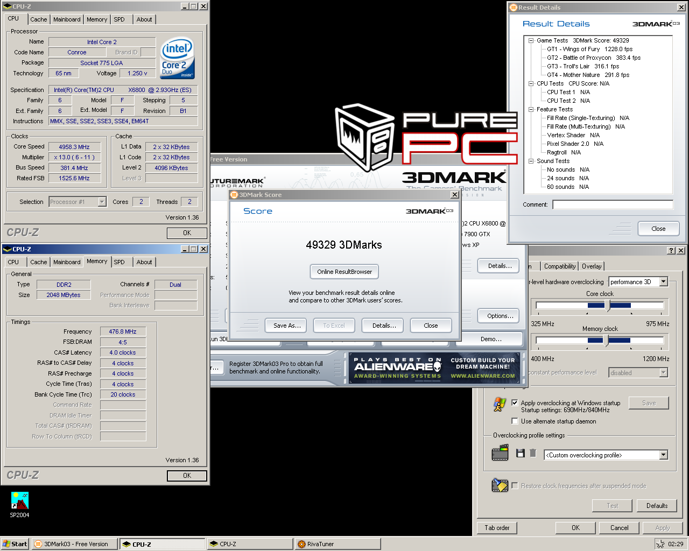Click Demo... button in 3DMark03 window
The width and height of the screenshot is (689, 551).
click(x=491, y=339)
